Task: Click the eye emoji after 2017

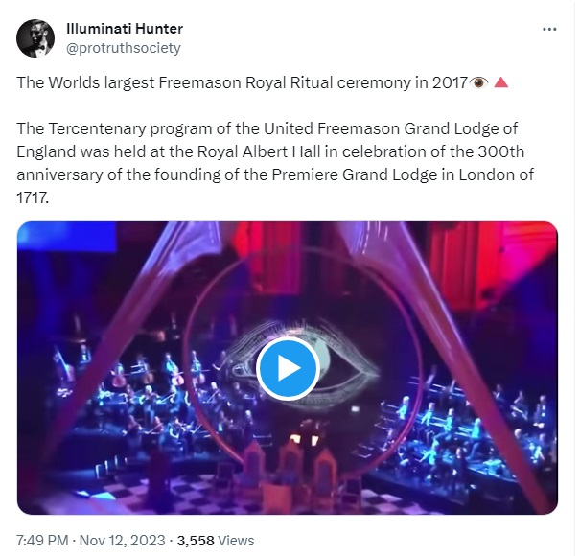Action: click(x=478, y=82)
